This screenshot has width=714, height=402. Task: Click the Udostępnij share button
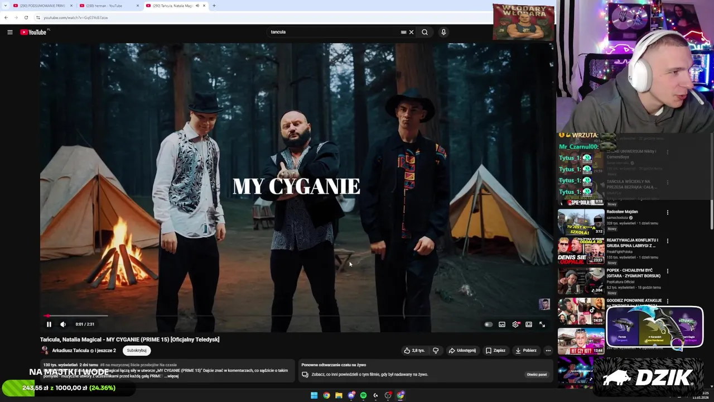click(462, 351)
